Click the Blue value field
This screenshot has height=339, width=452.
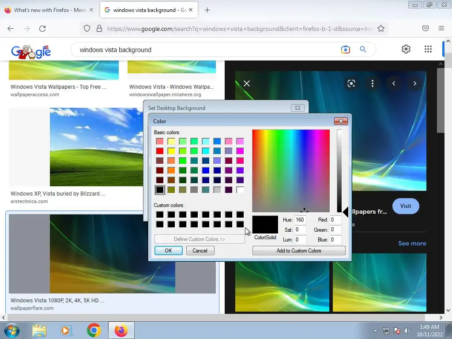[x=335, y=240]
